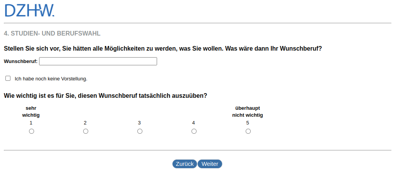This screenshot has width=395, height=172.
Task: Click the number 5 scale label
Action: pyautogui.click(x=248, y=123)
